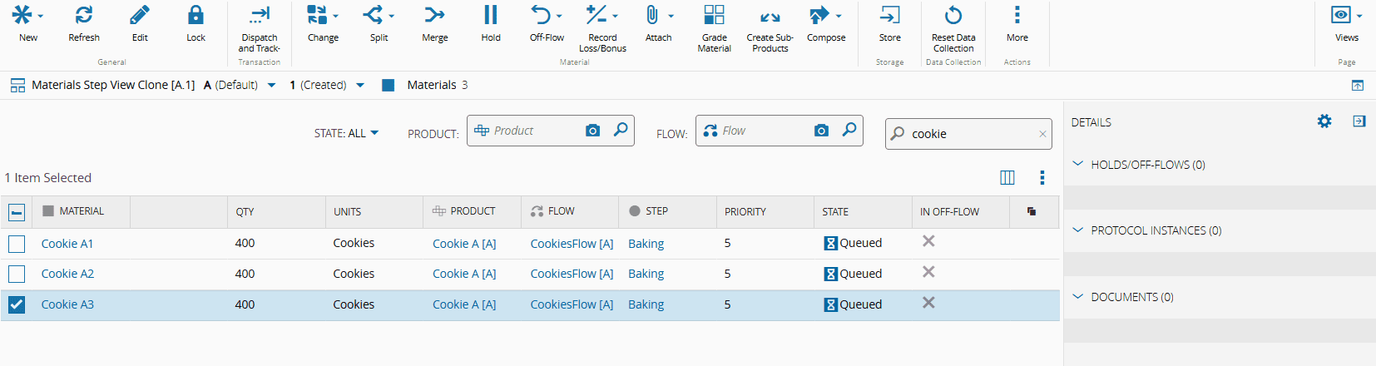Screen dimensions: 1376x366
Task: Open the STATE: ALL filter dropdown
Action: click(x=346, y=133)
